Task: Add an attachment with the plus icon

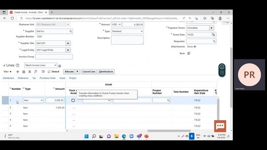Action: pos(195,47)
